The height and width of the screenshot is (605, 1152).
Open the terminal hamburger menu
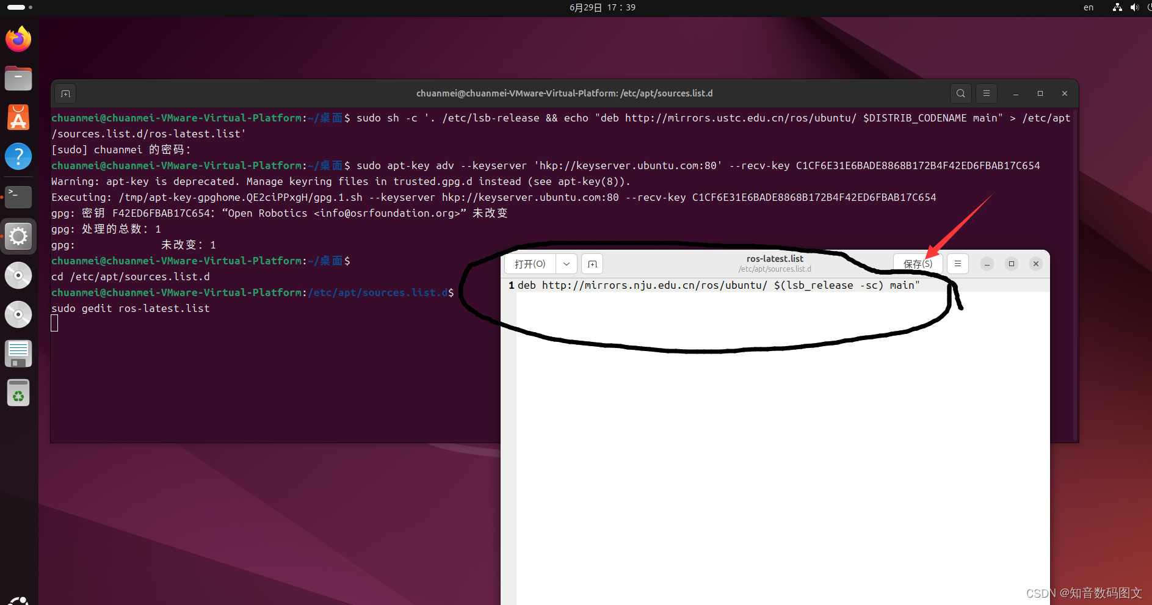pos(986,93)
